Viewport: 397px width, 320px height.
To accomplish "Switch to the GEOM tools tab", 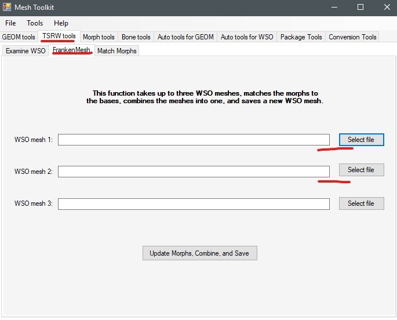I will coord(19,37).
